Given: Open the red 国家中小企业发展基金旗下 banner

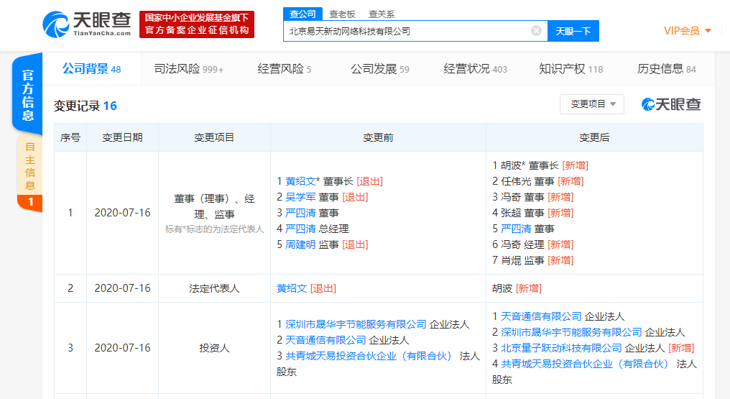Looking at the screenshot, I should point(197,24).
